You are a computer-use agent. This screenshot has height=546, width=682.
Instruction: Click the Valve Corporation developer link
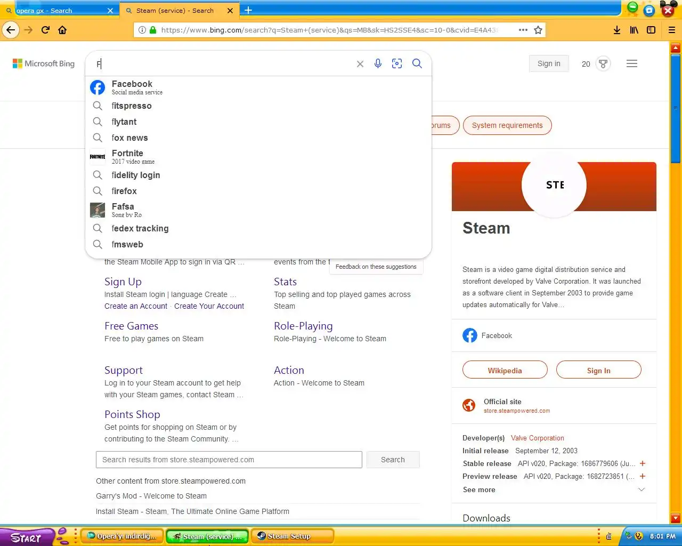tap(537, 438)
